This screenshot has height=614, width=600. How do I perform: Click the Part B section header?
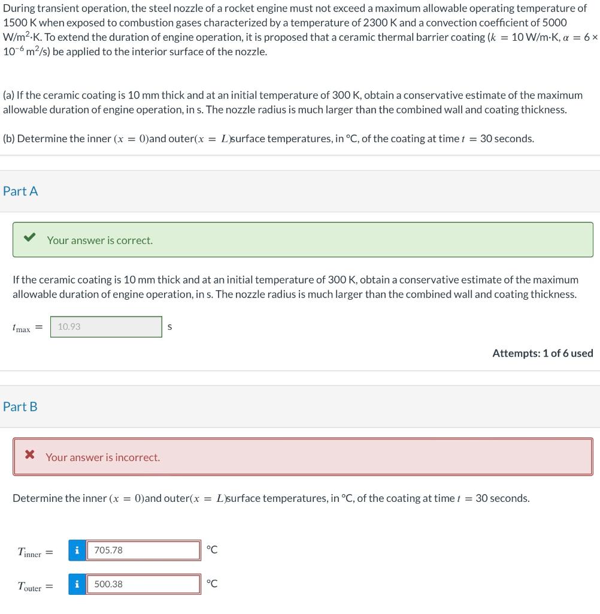click(20, 406)
